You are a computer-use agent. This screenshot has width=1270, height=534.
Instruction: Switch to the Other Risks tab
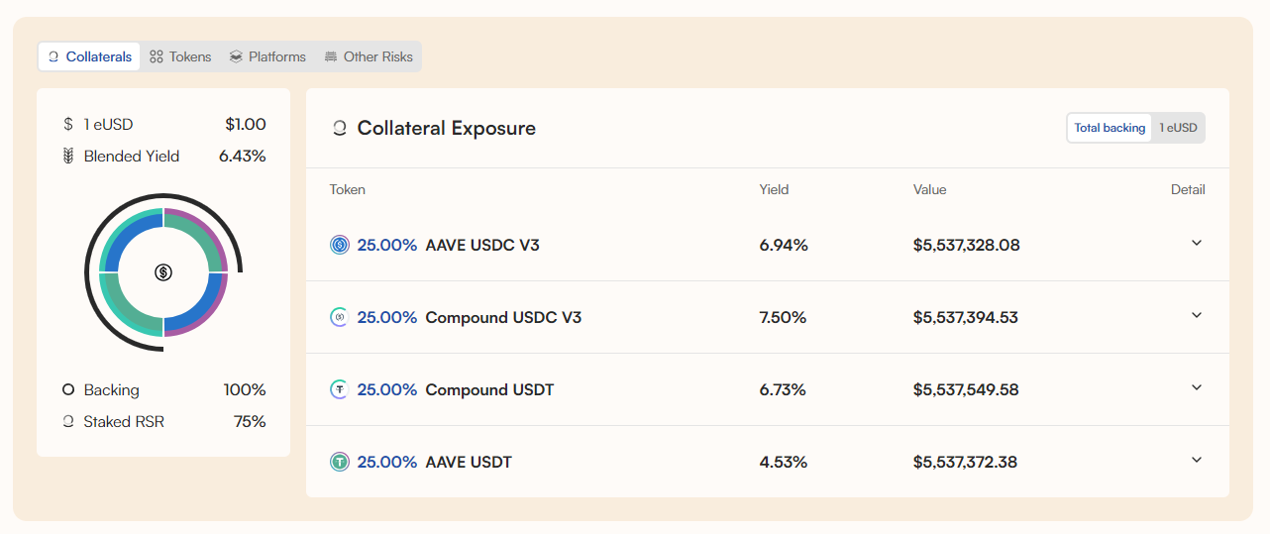369,56
